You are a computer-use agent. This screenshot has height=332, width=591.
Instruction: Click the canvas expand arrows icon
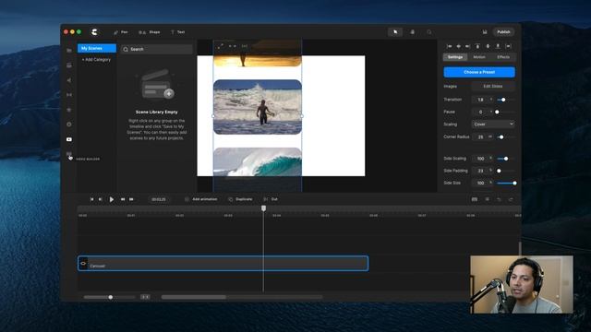click(220, 46)
